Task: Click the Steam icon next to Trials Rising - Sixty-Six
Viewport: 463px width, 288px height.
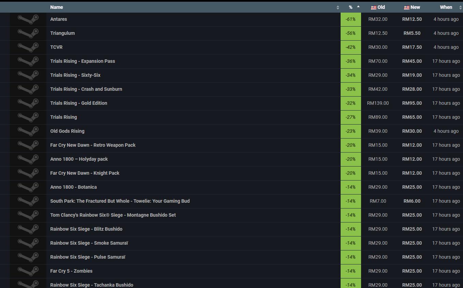Action: point(28,75)
